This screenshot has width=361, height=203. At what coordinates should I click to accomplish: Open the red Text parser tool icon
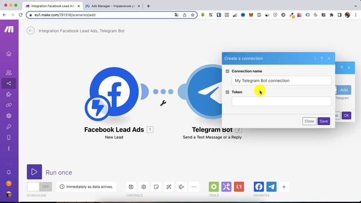pyautogui.click(x=239, y=187)
